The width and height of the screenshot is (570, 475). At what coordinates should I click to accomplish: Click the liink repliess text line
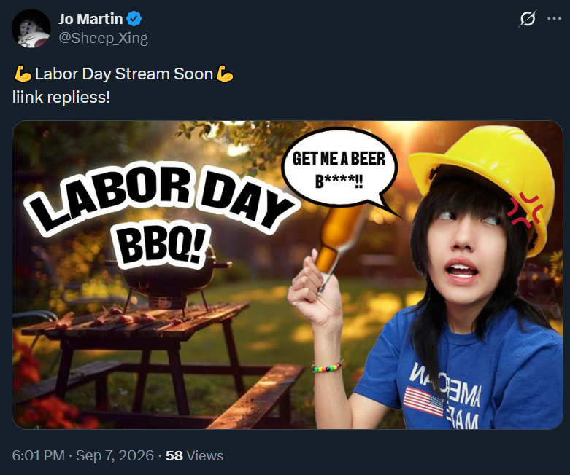pos(61,97)
